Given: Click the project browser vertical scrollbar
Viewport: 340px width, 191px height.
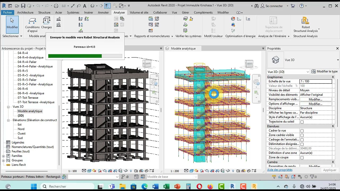Looking at the screenshot, I should click(x=59, y=135).
